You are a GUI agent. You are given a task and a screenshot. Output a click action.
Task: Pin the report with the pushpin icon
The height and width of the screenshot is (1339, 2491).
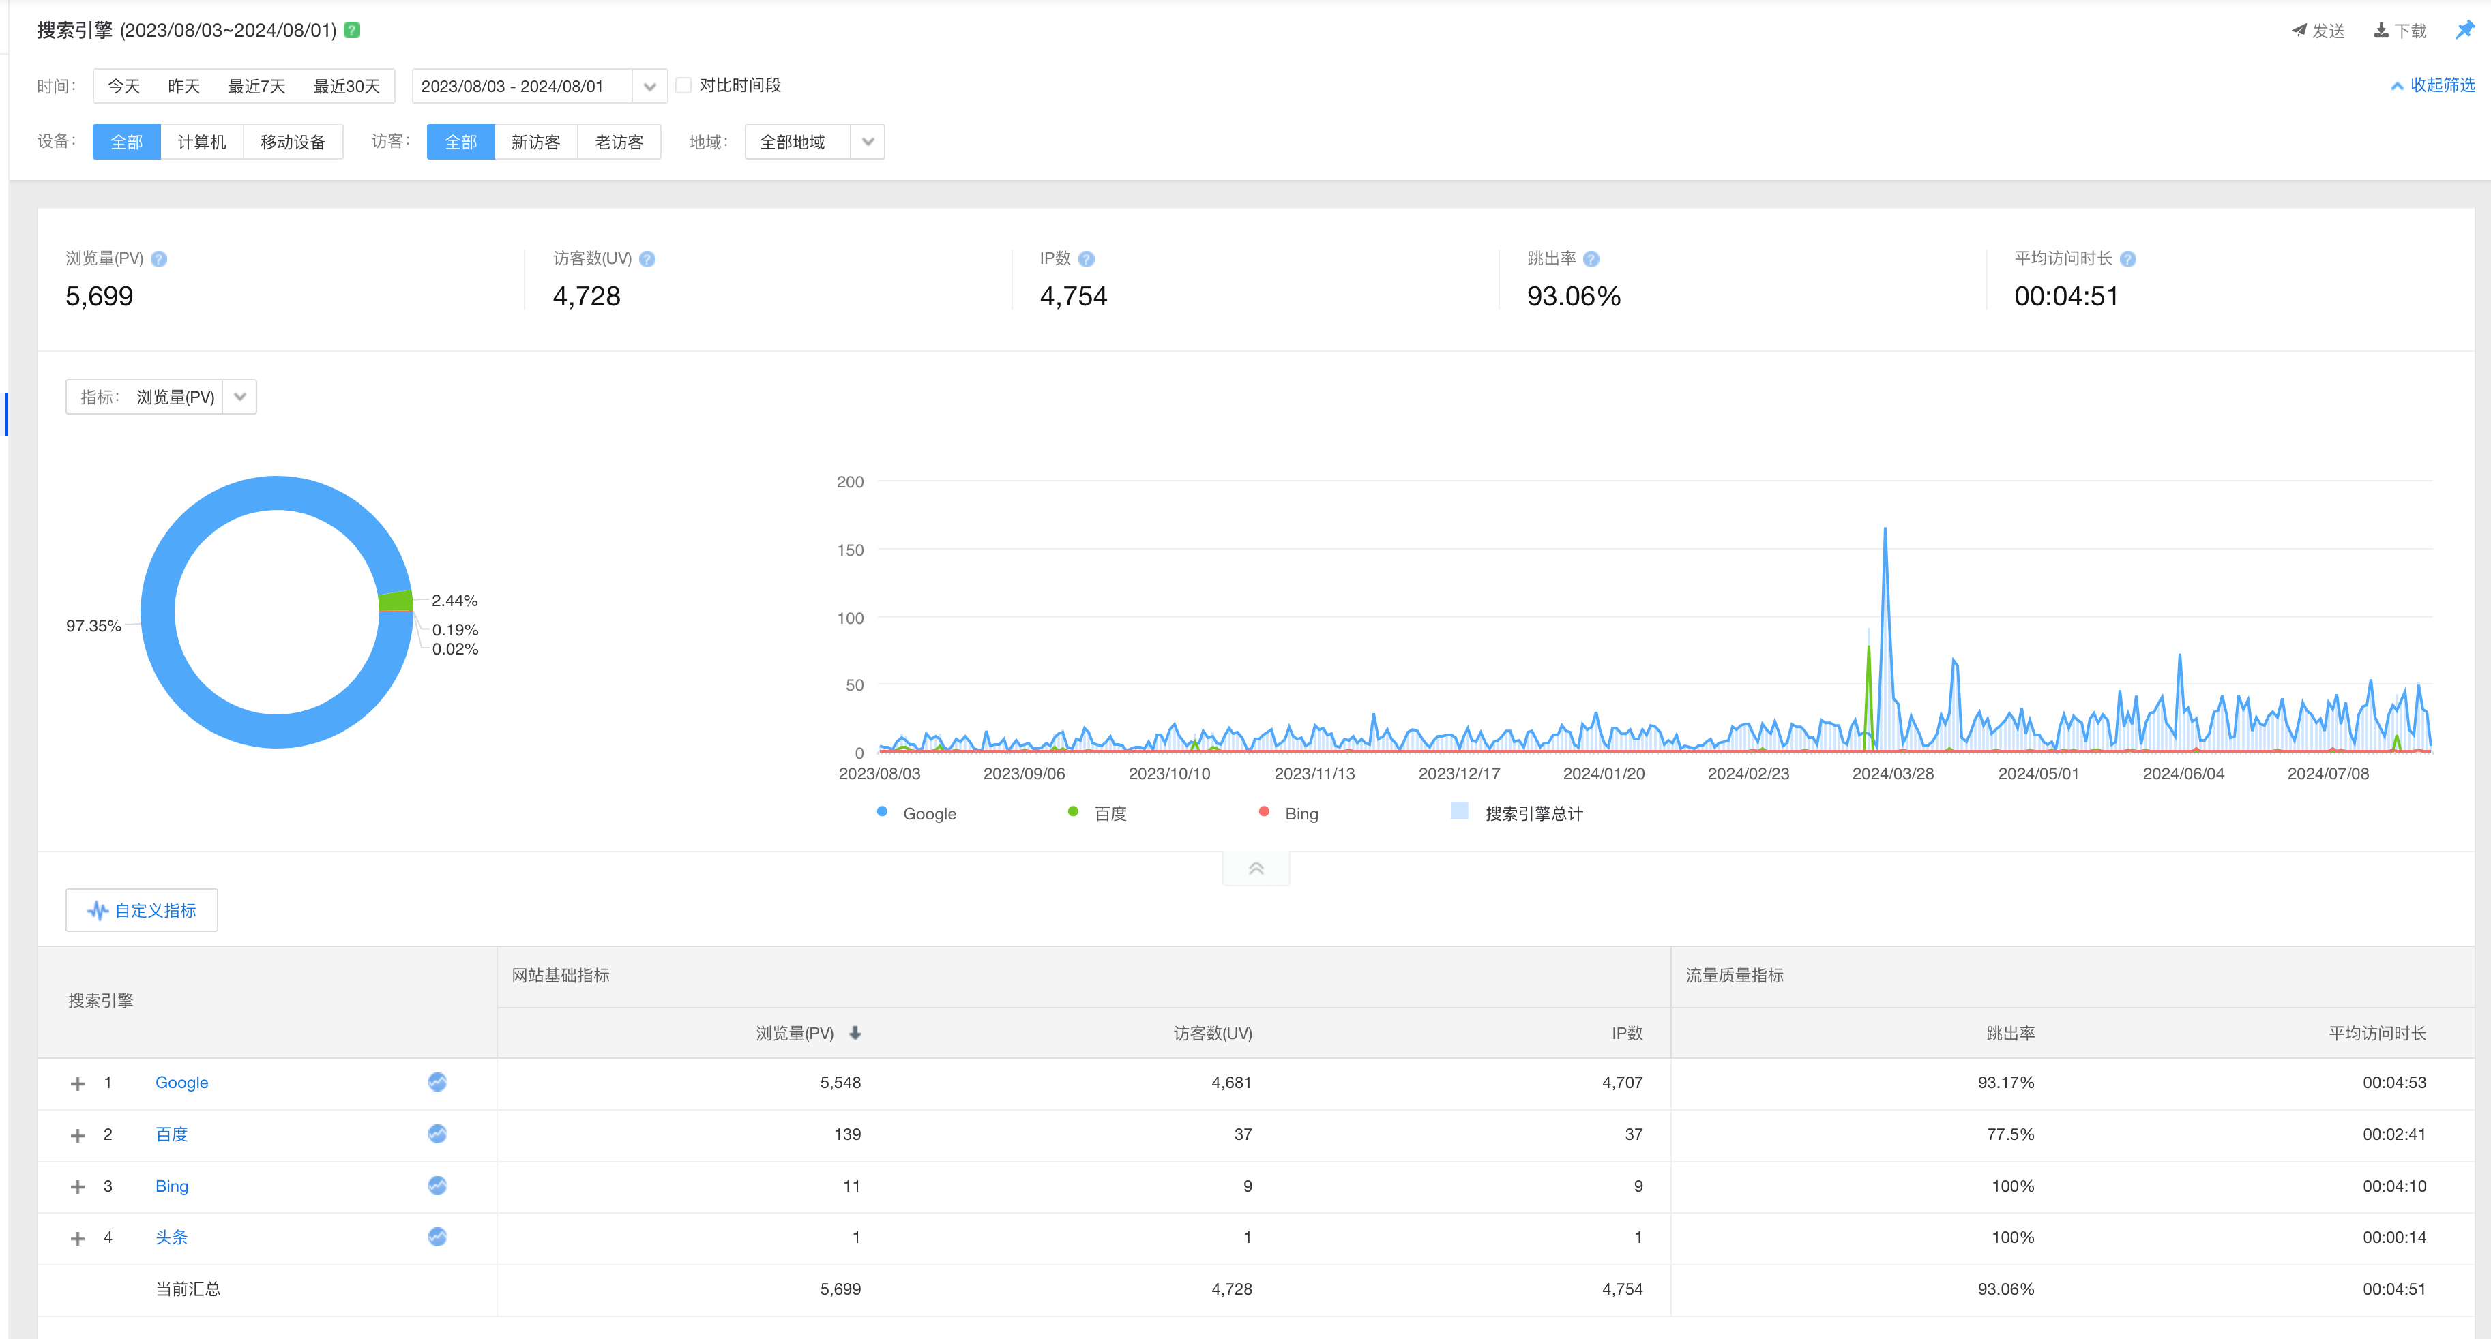click(2464, 30)
